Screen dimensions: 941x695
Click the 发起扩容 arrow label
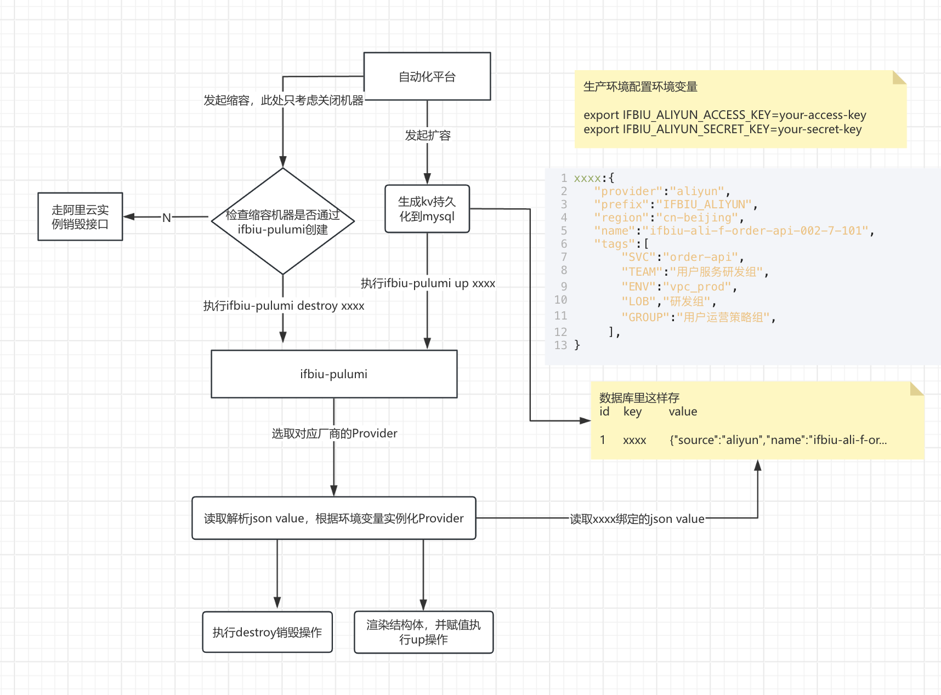428,135
